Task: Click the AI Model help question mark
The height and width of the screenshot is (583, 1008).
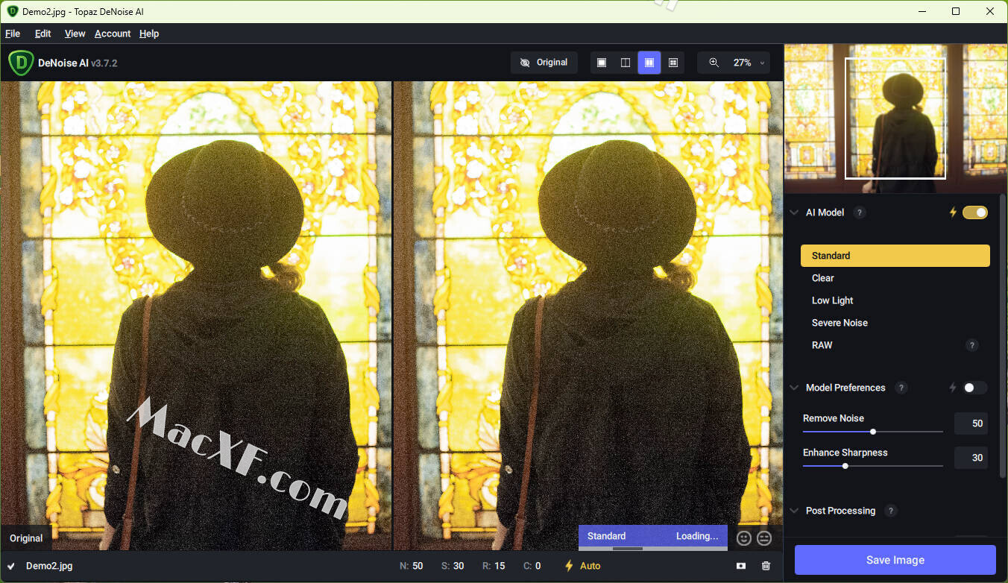Action: tap(860, 212)
